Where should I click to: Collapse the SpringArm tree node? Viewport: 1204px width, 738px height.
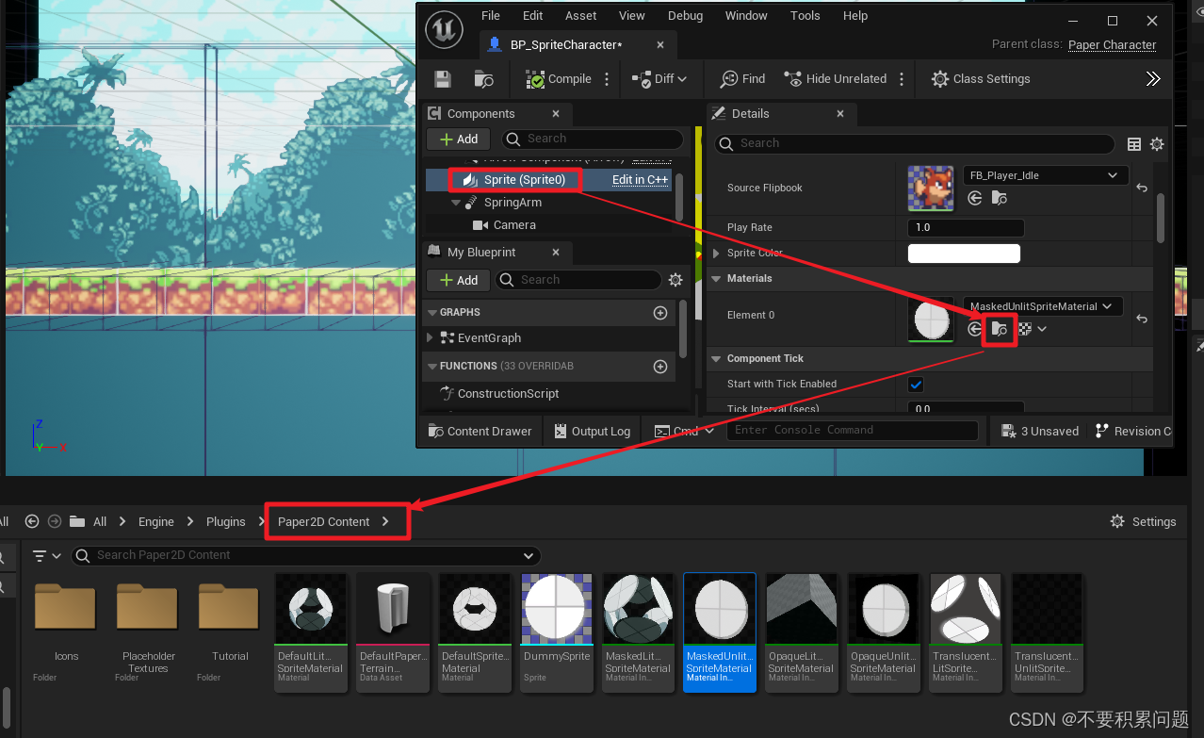tap(456, 203)
